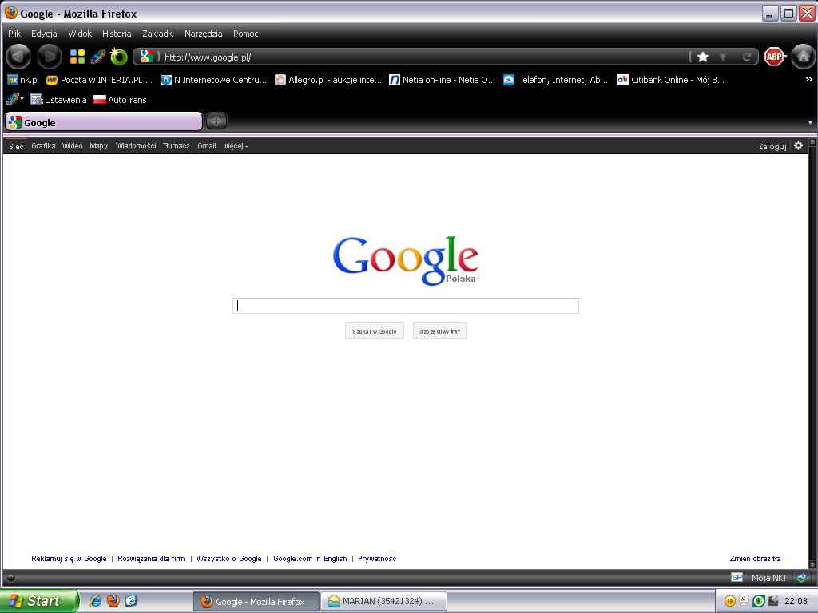Click the Safely Remove Hardware tray icon
The image size is (818, 613).
[773, 601]
